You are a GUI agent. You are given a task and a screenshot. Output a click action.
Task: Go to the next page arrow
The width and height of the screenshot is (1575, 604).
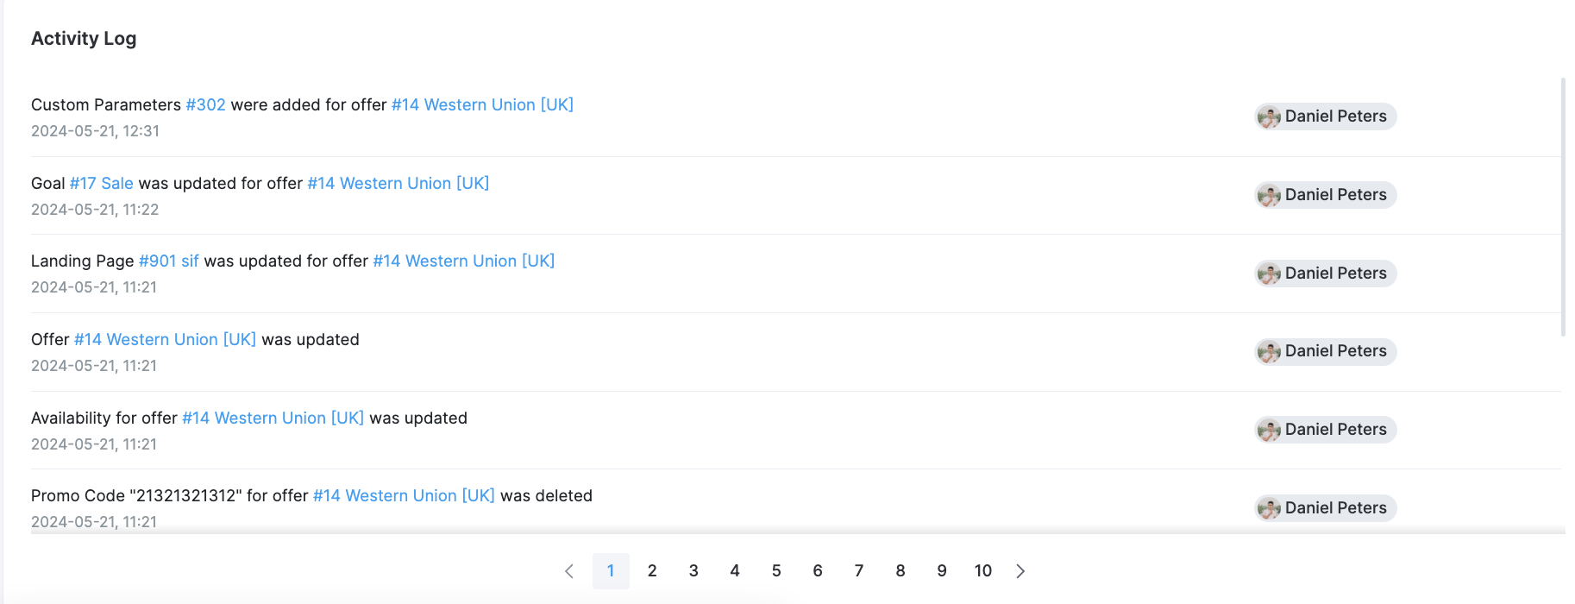(x=1020, y=571)
